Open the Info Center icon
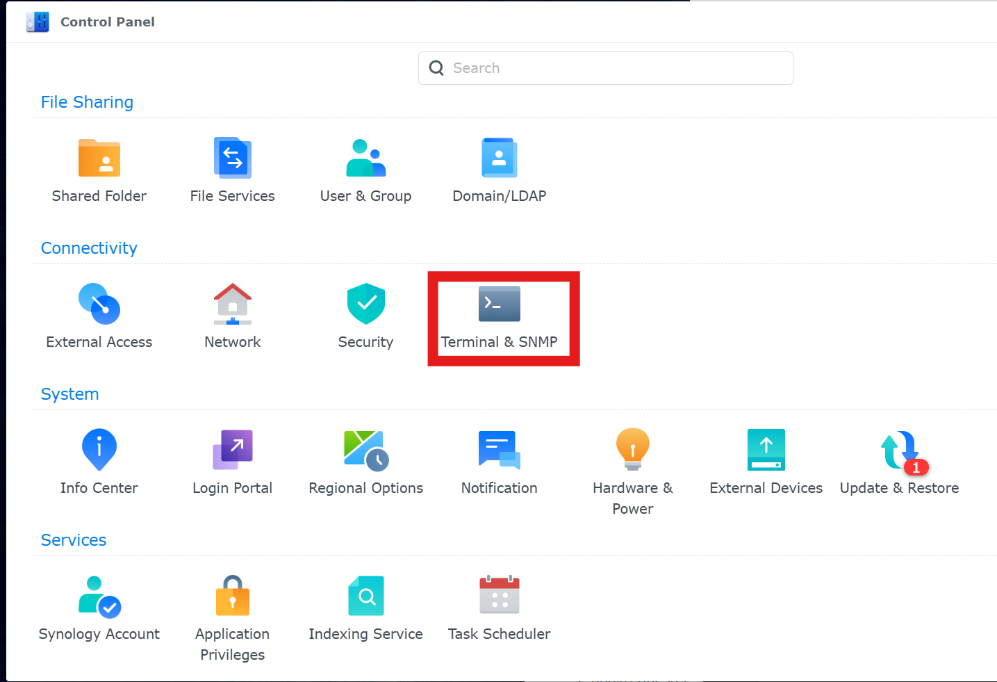 pos(99,450)
